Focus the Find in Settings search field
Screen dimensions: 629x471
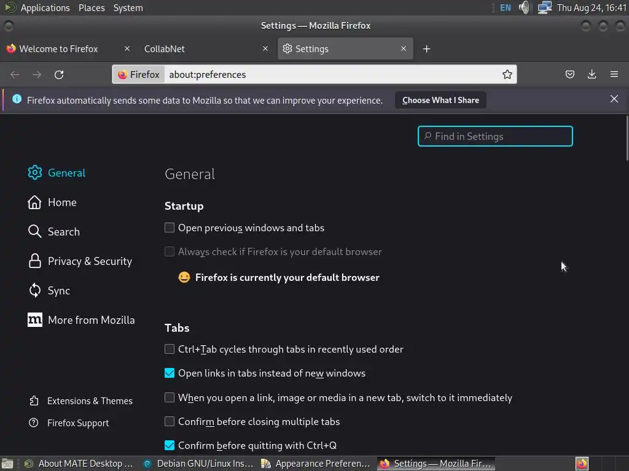click(x=495, y=136)
